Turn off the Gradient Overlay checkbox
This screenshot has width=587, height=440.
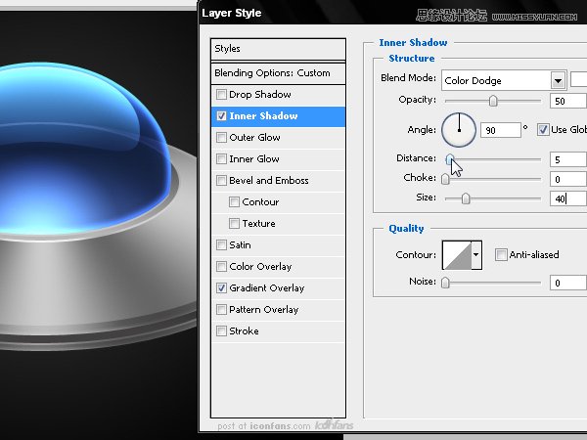pos(221,288)
